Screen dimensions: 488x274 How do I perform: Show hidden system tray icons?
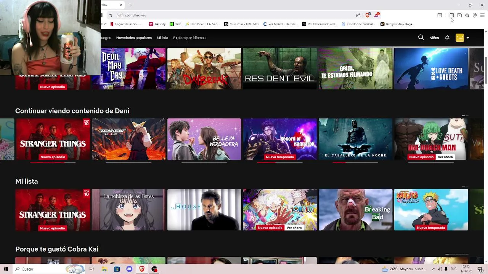point(433,269)
